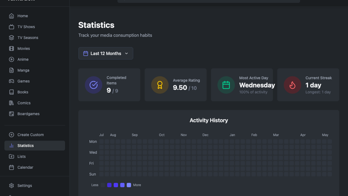348x196 pixels.
Task: Click the Games controller icon
Action: click(11, 81)
